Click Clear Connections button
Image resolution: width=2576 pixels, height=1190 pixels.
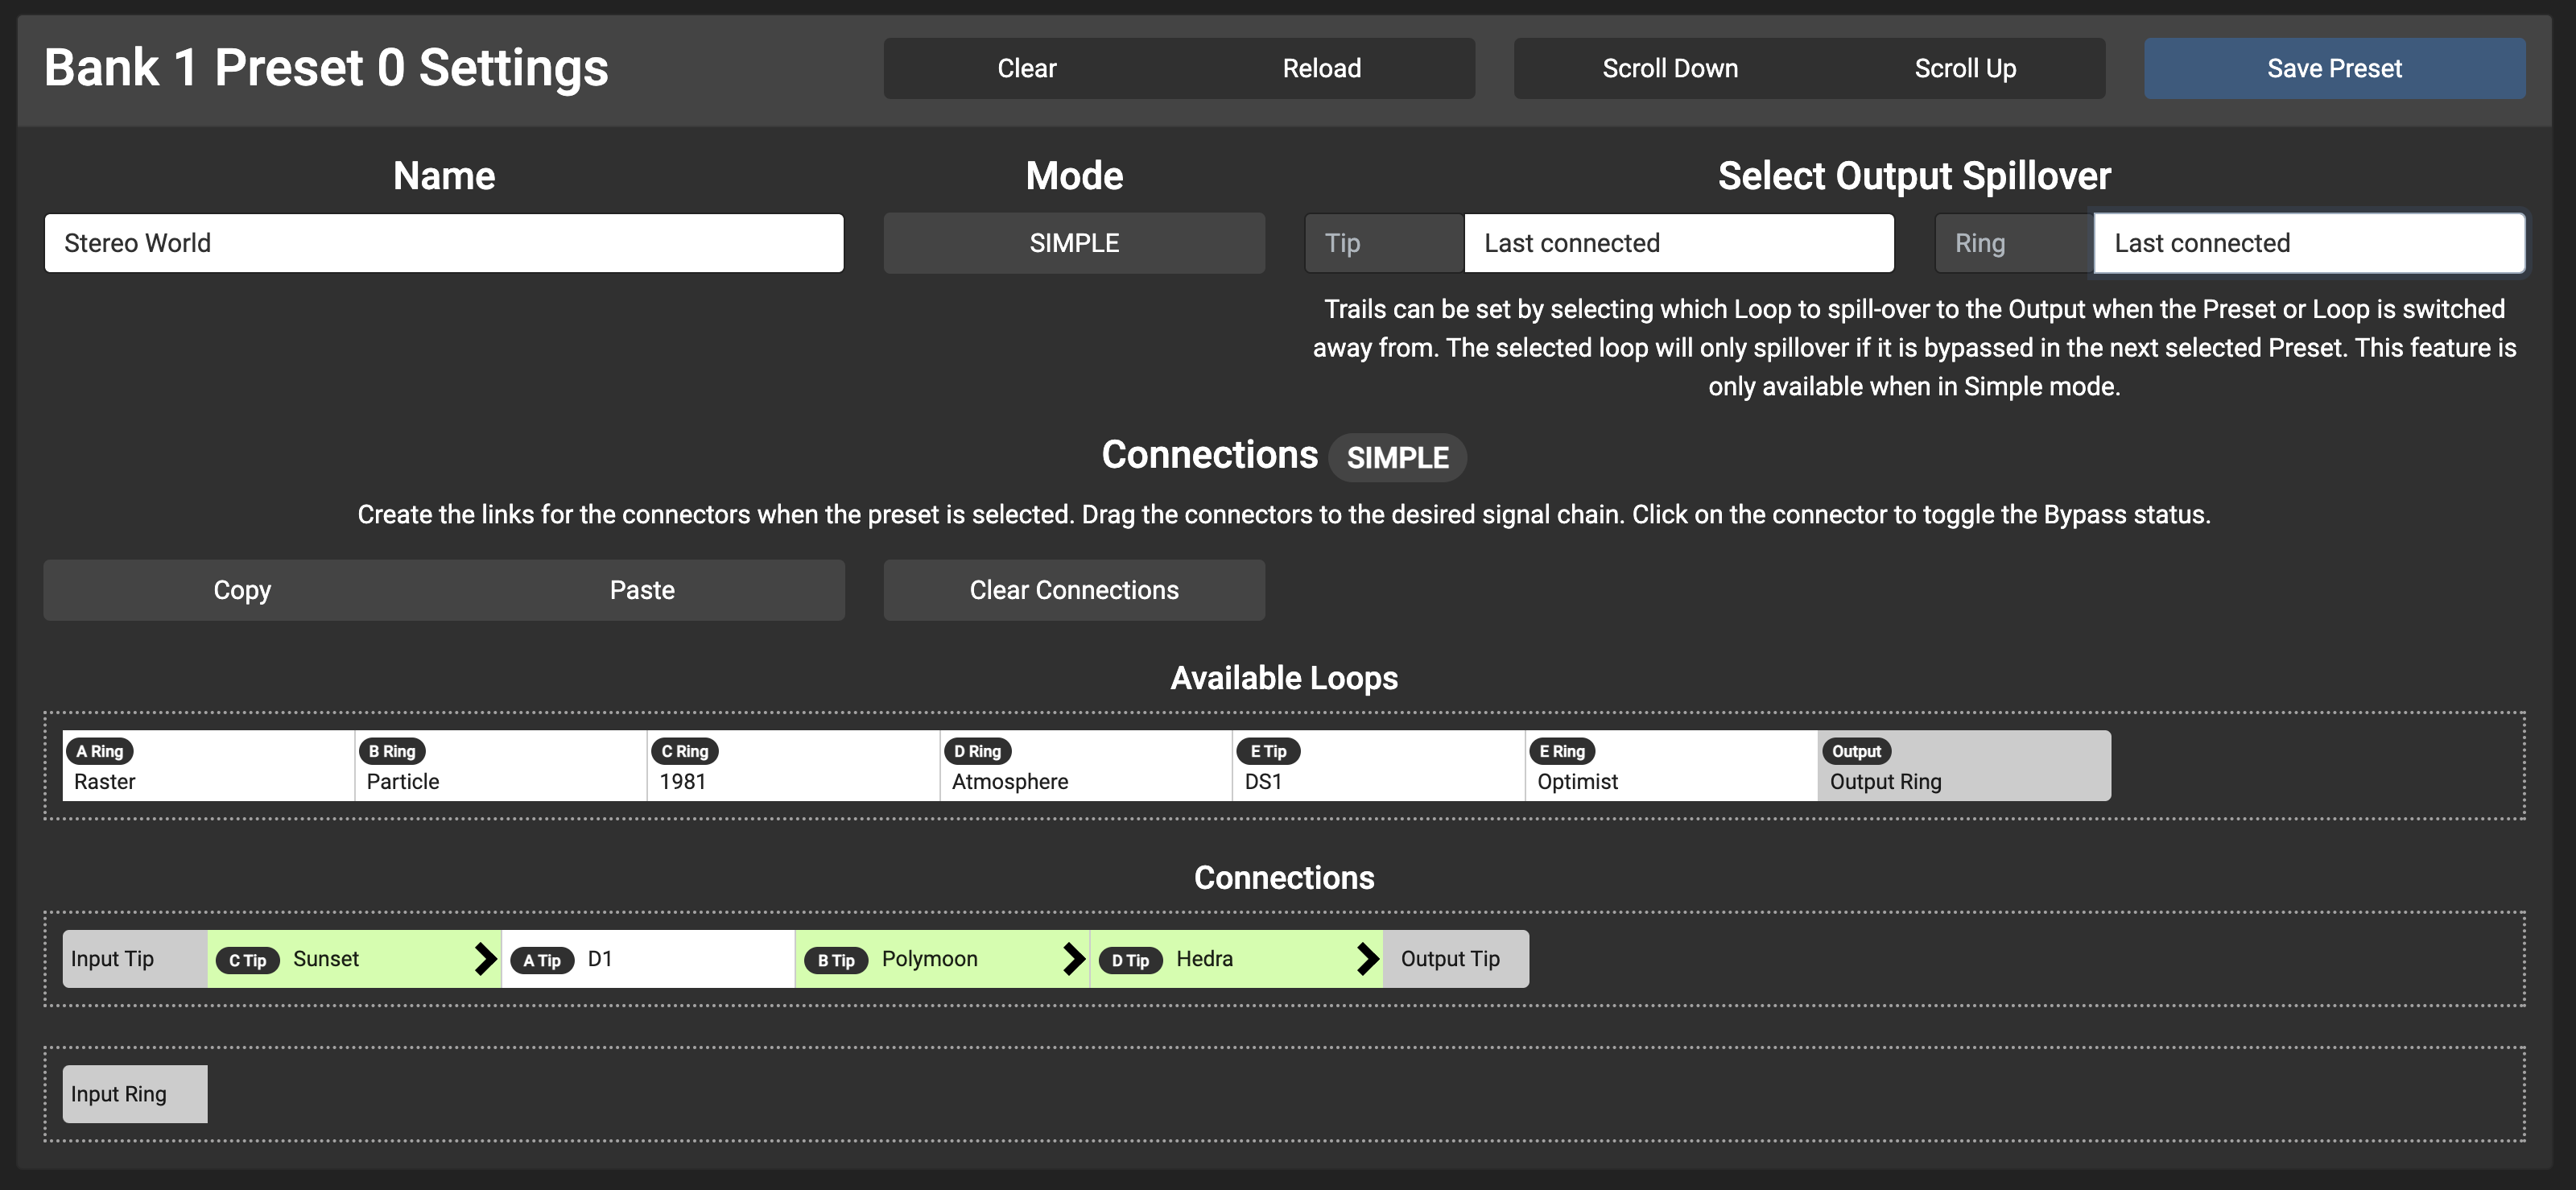1074,590
